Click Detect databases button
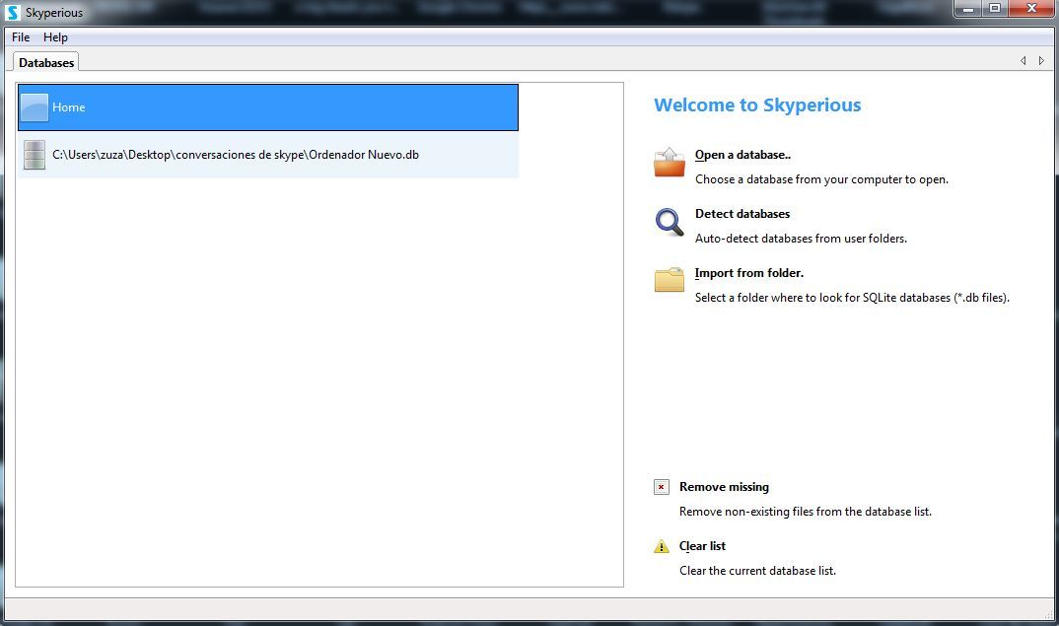 [742, 213]
